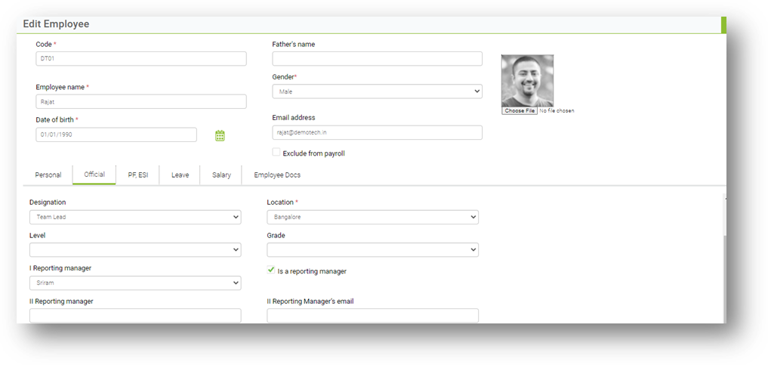768x365 pixels.
Task: Click the II Reporting manager field
Action: 135,316
